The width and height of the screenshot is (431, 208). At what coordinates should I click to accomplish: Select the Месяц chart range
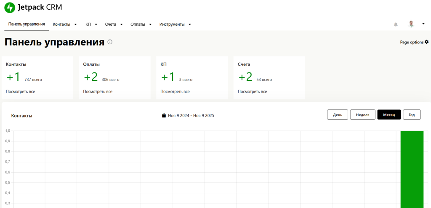click(389, 115)
